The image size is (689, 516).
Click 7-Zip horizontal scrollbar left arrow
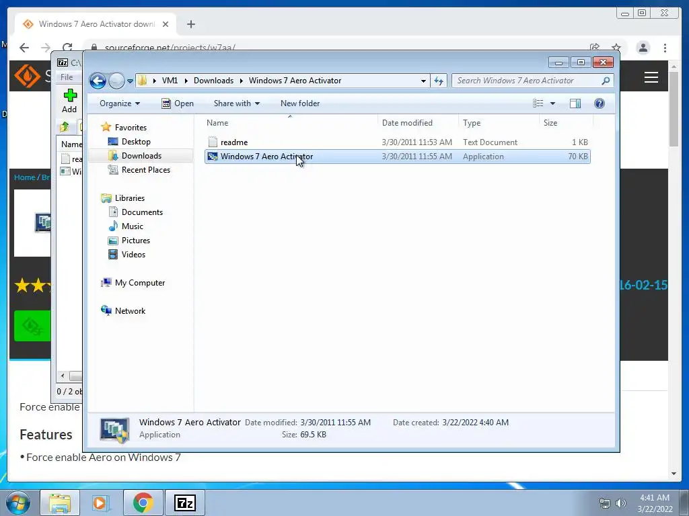(63, 376)
